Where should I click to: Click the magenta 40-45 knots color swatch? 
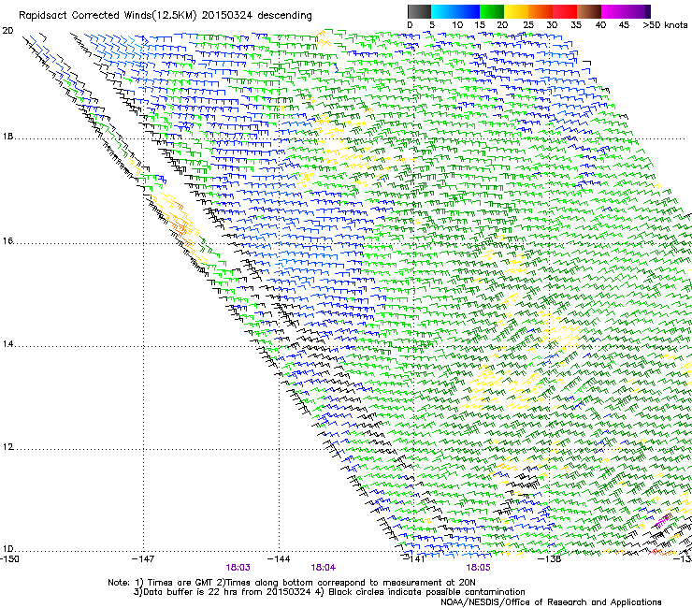point(613,11)
